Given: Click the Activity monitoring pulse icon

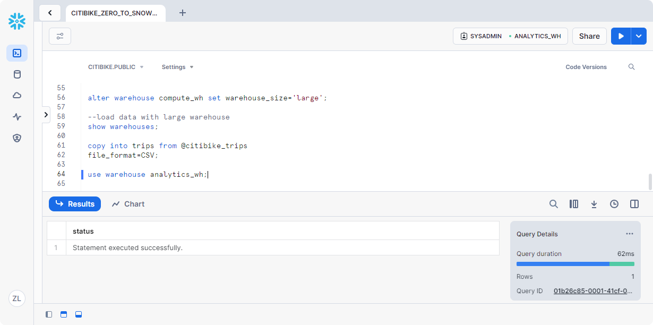Looking at the screenshot, I should point(17,117).
